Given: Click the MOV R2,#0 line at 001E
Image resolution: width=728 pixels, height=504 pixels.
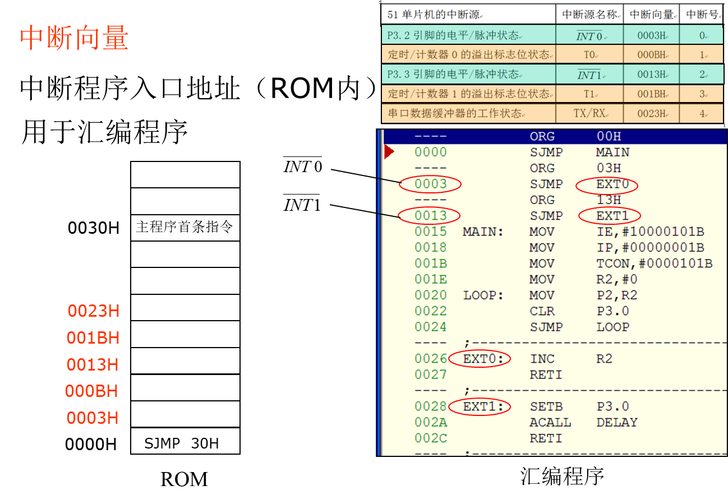Looking at the screenshot, I should click(x=583, y=279).
